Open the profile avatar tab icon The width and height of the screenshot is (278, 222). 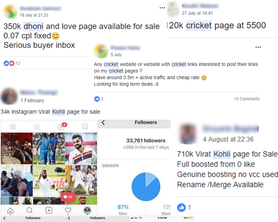[x=87, y=210]
